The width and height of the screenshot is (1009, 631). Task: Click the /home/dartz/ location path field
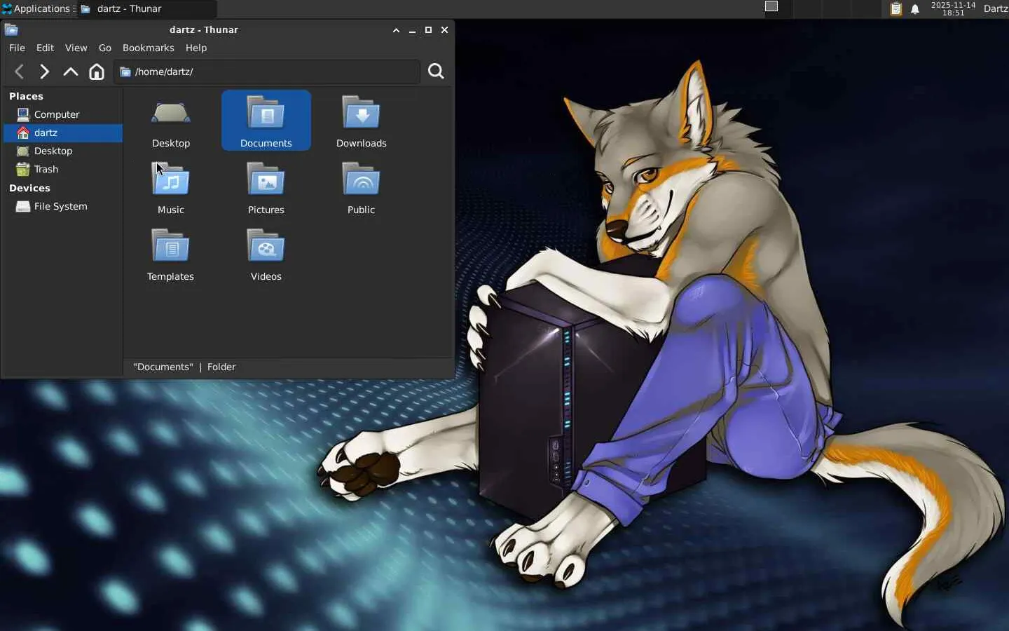click(267, 72)
